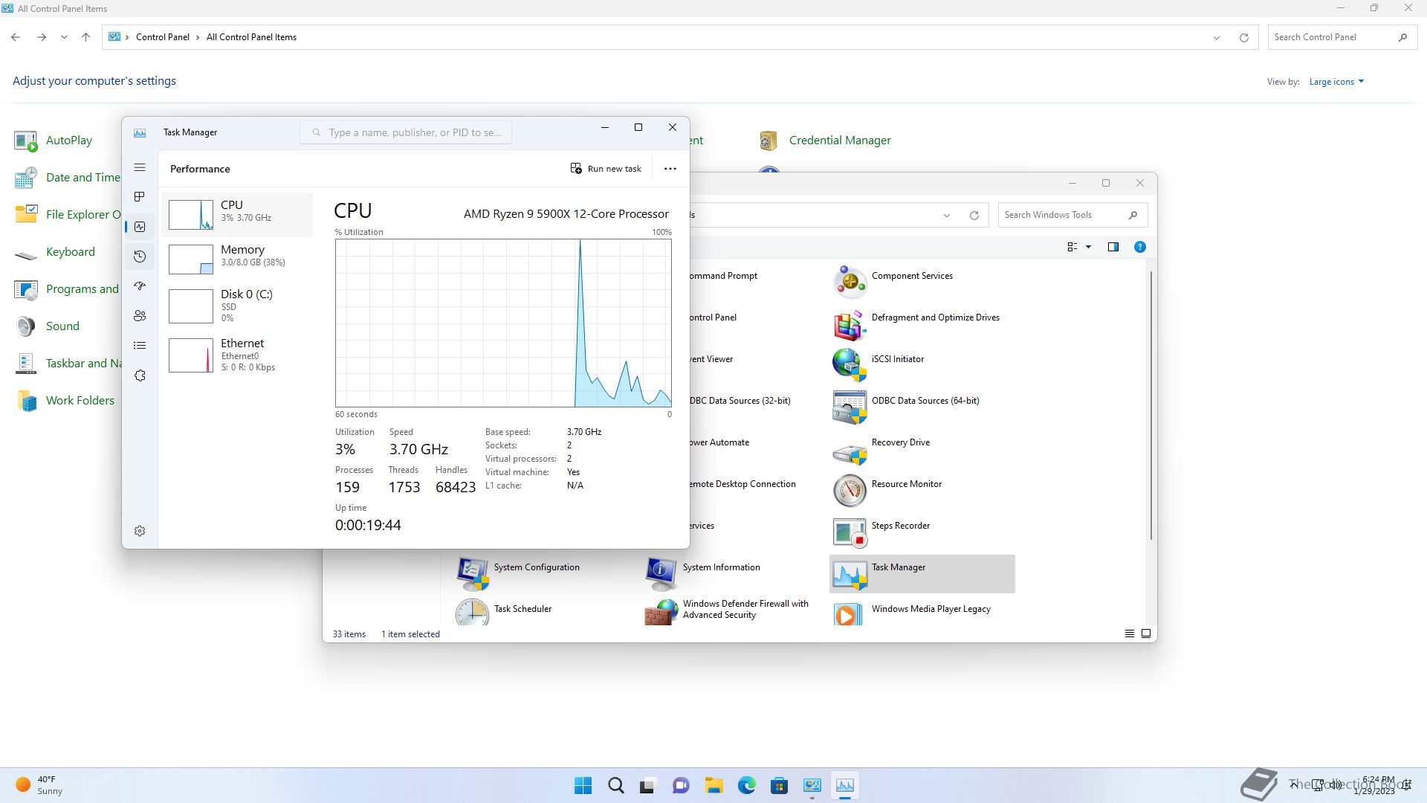
Task: Open Work Folders in Control Panel
Action: [x=65, y=400]
